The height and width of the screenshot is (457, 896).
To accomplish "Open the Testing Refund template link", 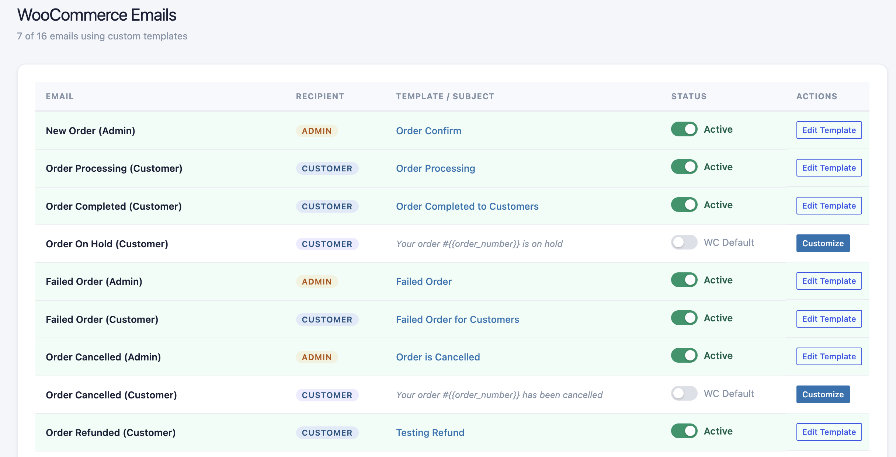I will tap(430, 433).
